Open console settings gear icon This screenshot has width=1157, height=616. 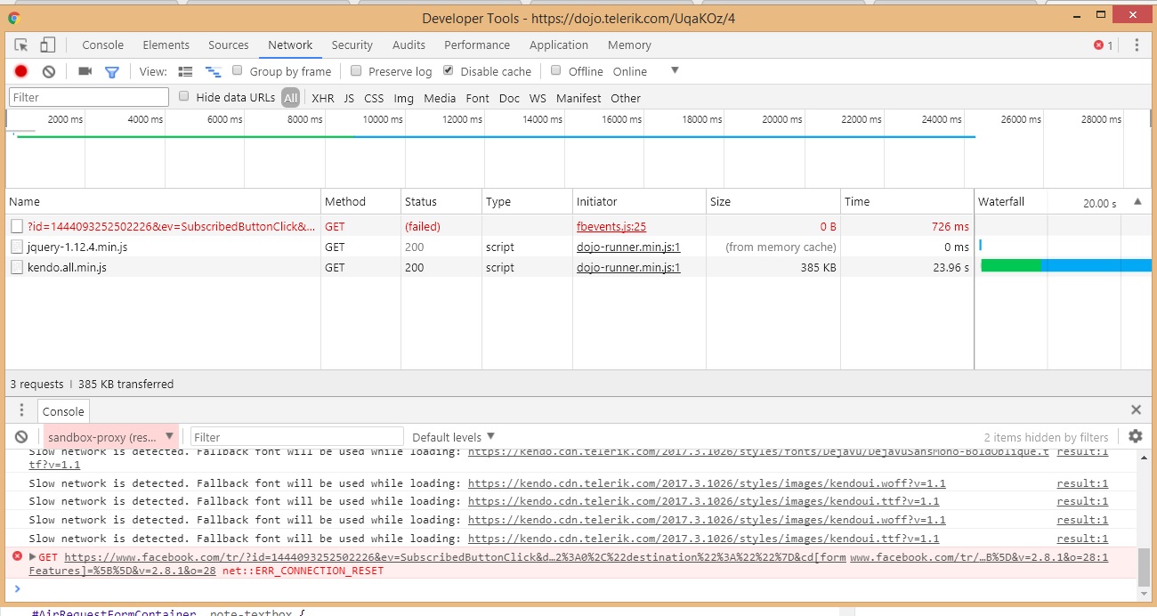click(1135, 436)
